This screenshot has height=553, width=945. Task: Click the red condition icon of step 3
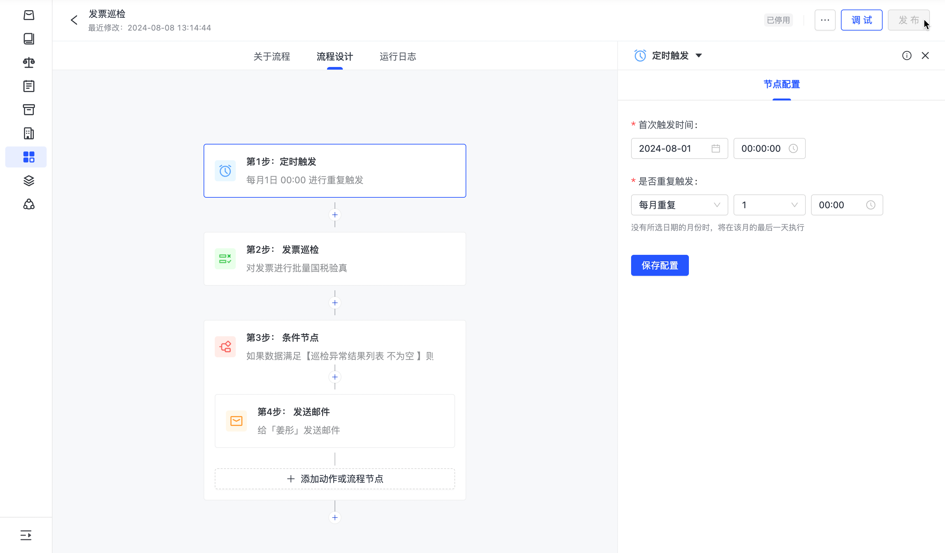[x=225, y=347]
